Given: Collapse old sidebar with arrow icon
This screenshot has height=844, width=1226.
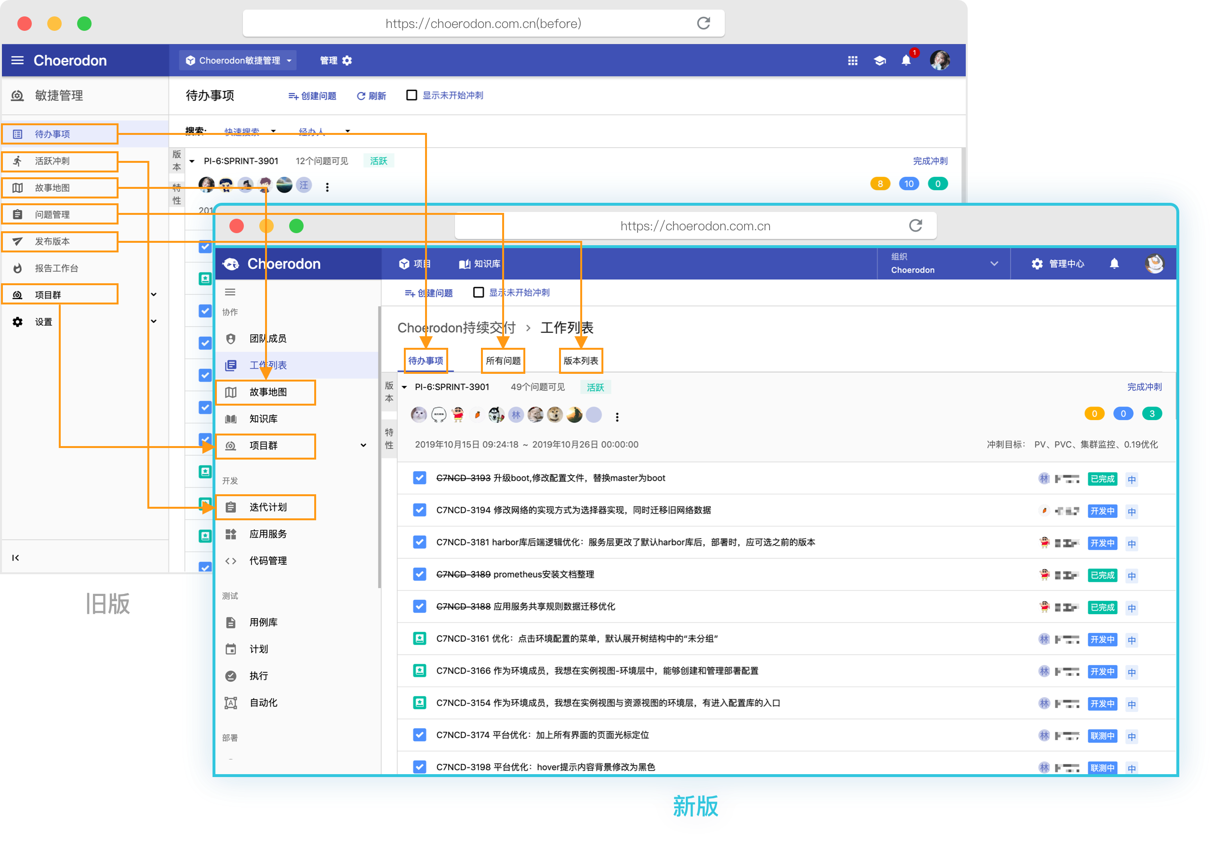Looking at the screenshot, I should [x=16, y=557].
